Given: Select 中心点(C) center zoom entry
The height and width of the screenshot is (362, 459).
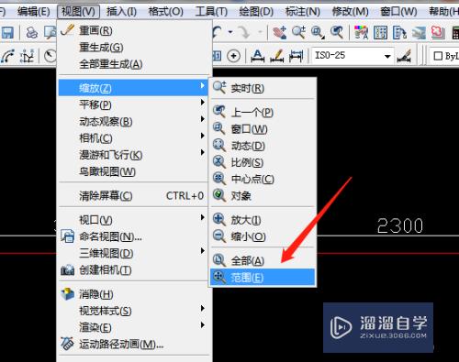Looking at the screenshot, I should coord(263,179).
